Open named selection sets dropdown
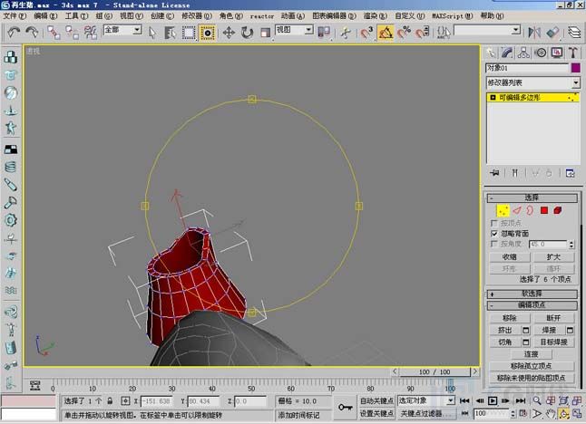Image resolution: width=586 pixels, height=424 pixels. pos(487,30)
